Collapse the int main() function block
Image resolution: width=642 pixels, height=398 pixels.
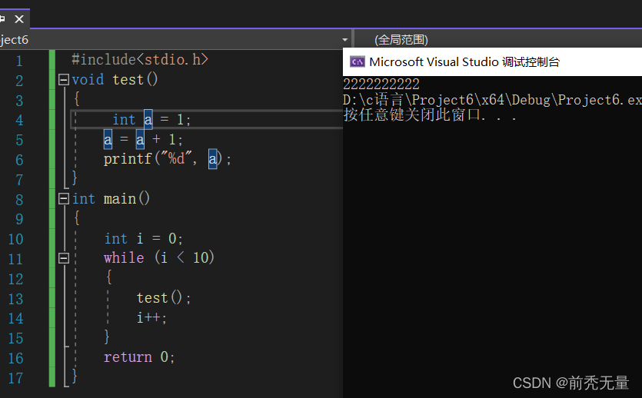(64, 199)
